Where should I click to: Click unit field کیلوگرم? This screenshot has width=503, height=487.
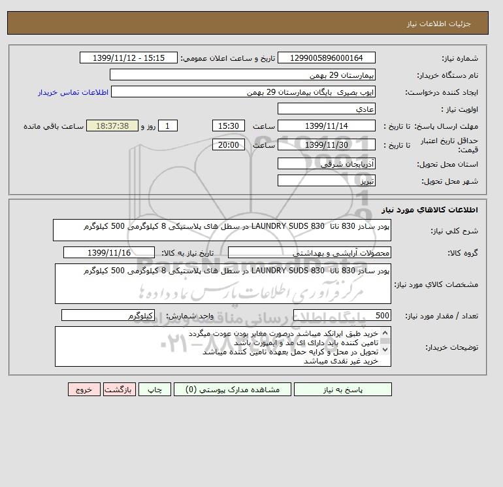(x=108, y=315)
